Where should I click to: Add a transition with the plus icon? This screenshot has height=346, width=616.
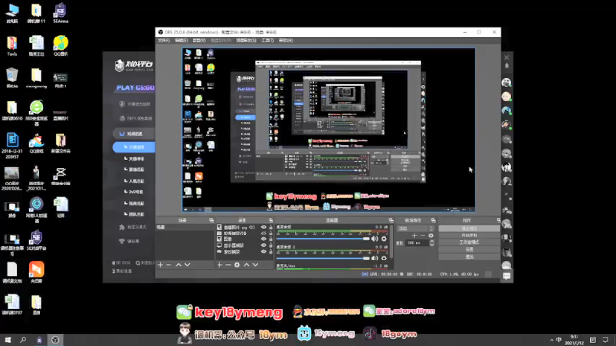coord(414,235)
